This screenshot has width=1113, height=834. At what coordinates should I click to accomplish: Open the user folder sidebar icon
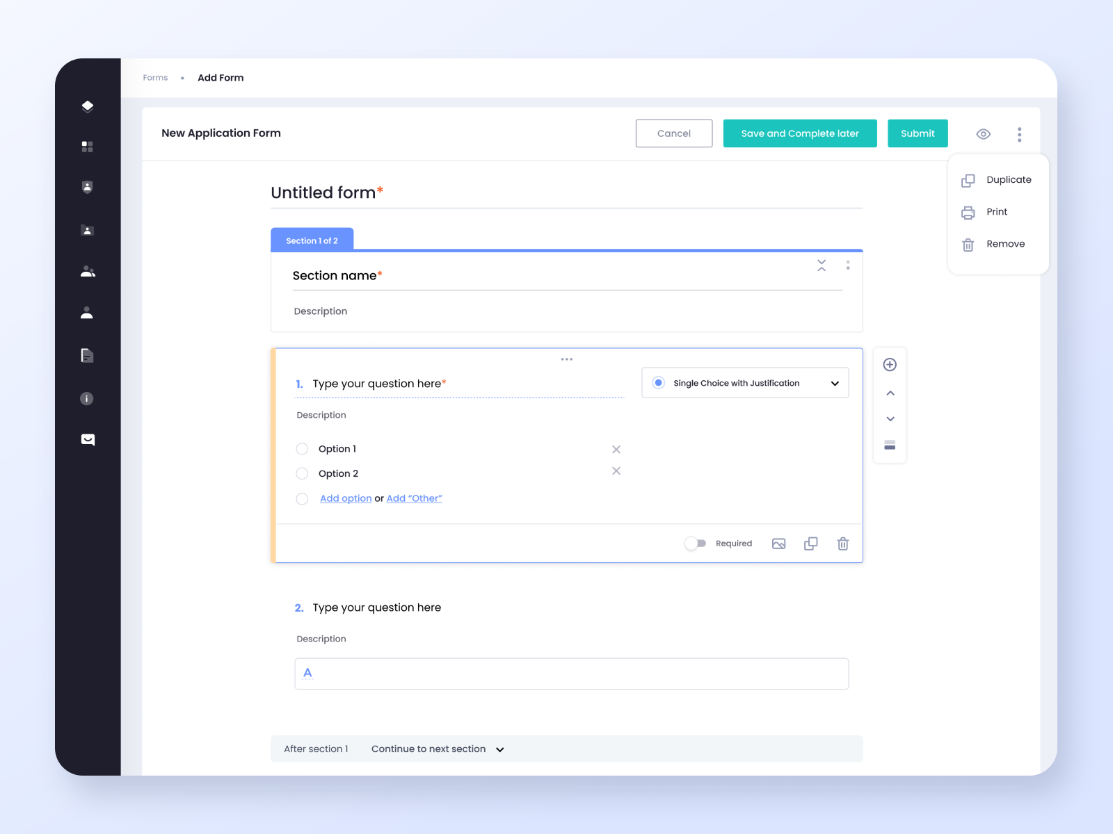point(87,230)
